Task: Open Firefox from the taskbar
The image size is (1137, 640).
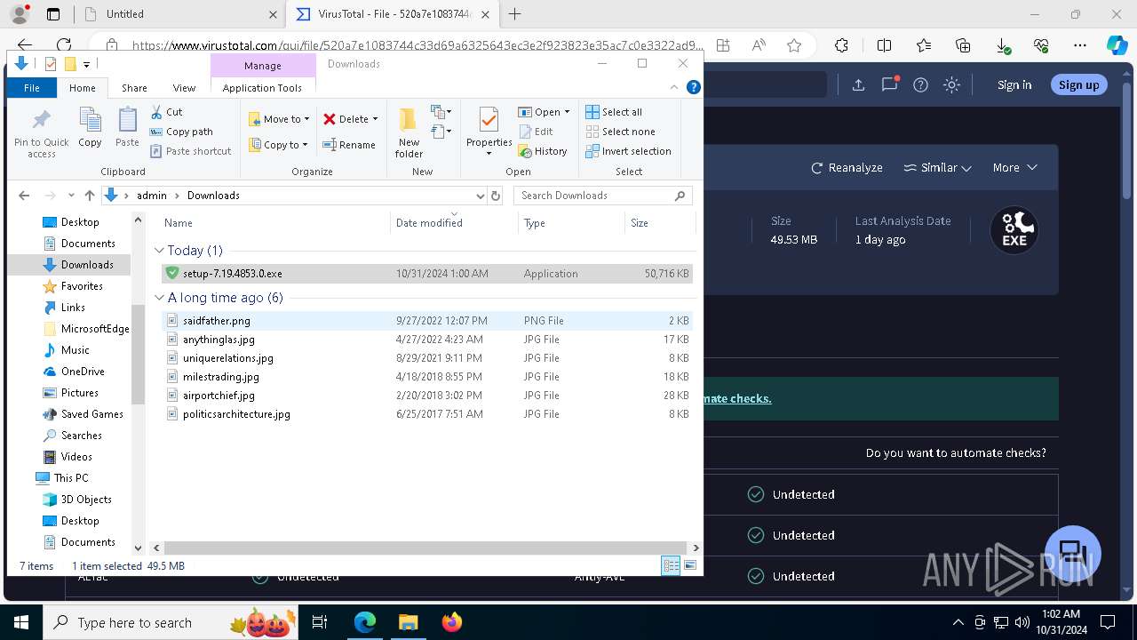Action: pos(451,622)
